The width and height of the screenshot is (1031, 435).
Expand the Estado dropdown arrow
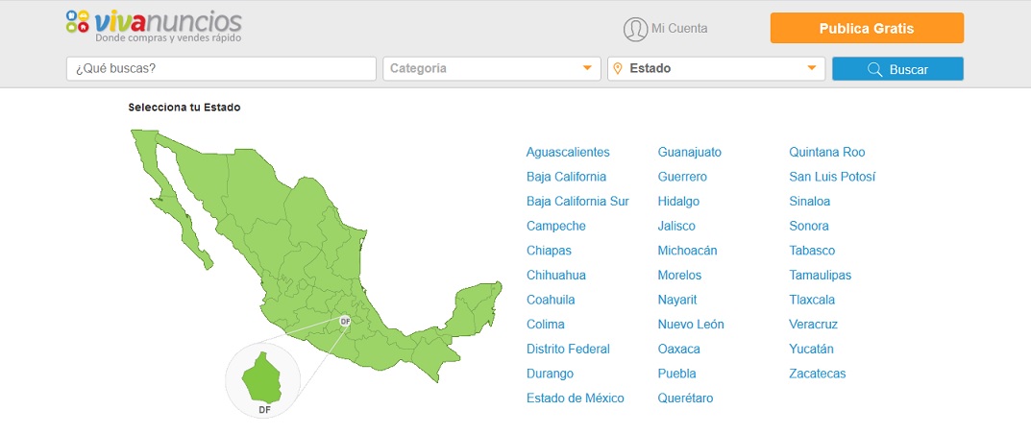point(811,68)
